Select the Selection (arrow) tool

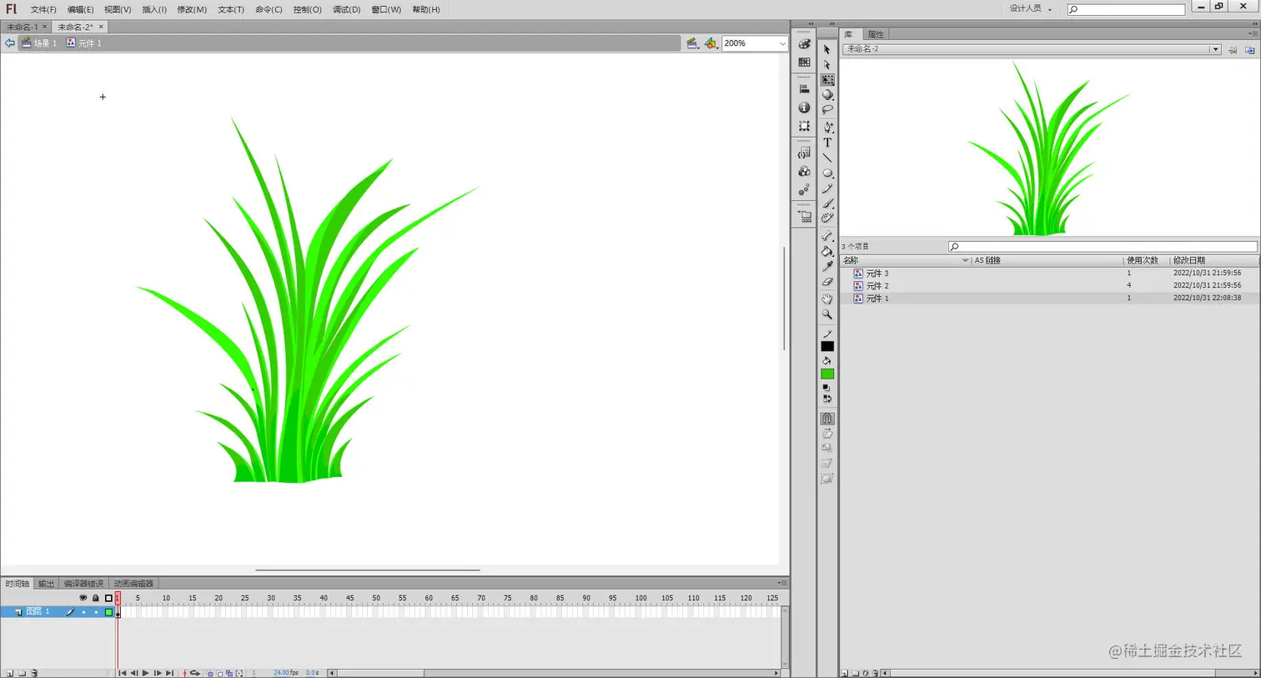point(827,50)
